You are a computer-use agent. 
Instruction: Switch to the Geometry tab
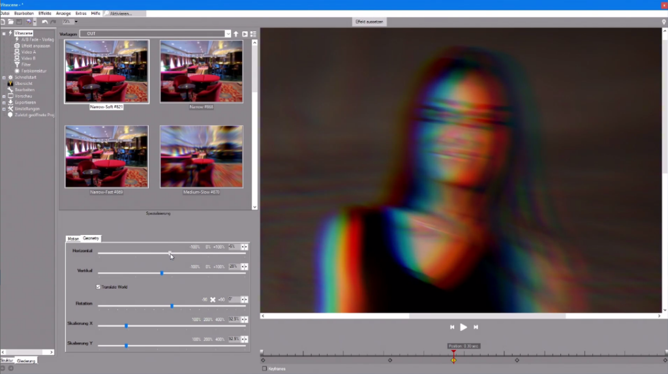[91, 238]
